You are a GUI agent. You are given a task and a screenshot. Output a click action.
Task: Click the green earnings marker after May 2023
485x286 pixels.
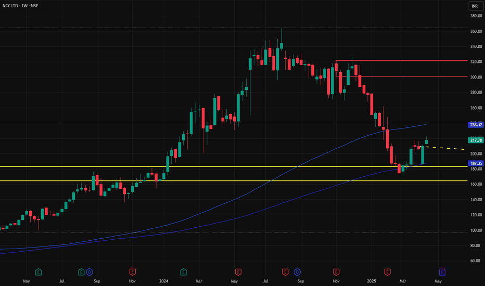click(x=39, y=272)
